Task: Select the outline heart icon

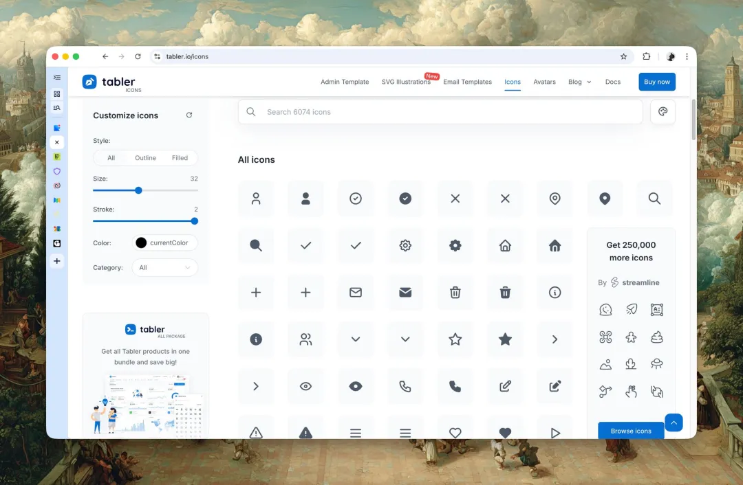Action: [455, 432]
